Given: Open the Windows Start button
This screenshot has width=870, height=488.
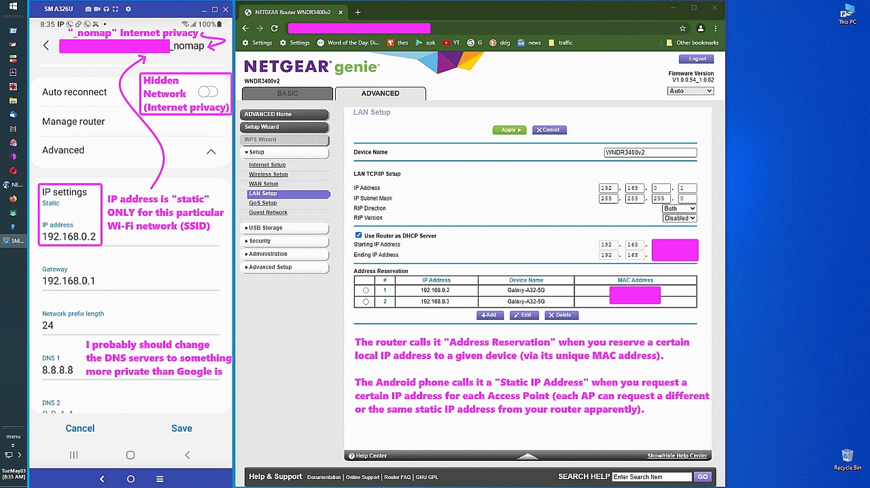Looking at the screenshot, I should 13,7.
